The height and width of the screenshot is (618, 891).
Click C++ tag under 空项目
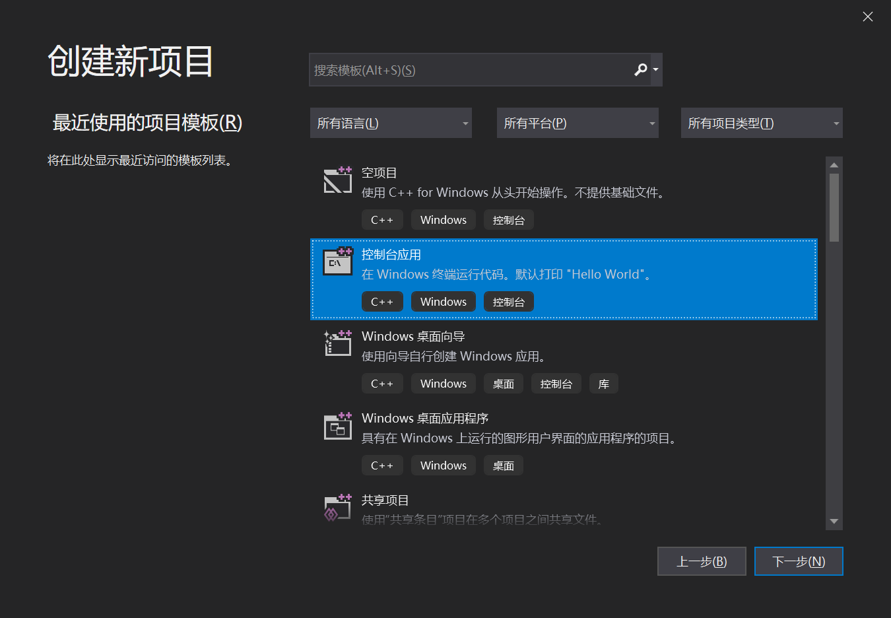382,220
